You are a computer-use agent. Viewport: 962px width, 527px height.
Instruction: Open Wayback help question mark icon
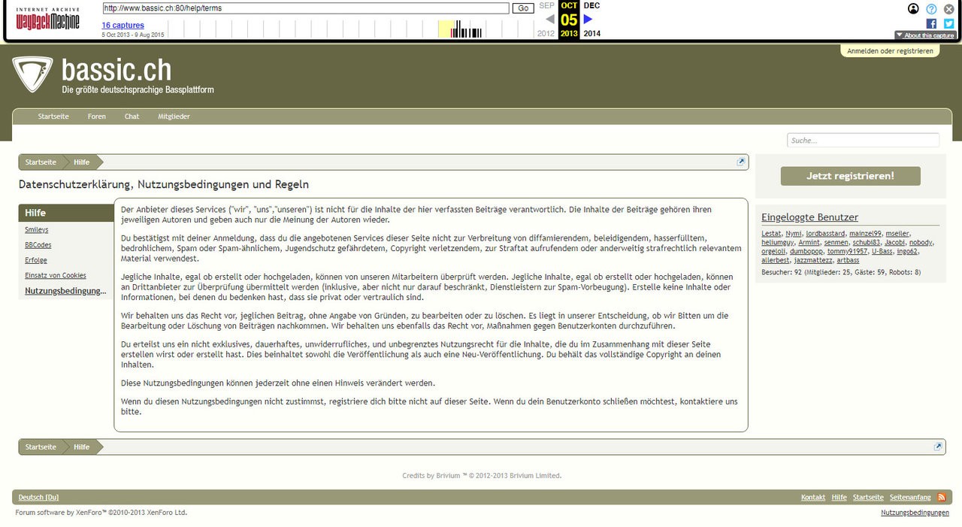[931, 9]
